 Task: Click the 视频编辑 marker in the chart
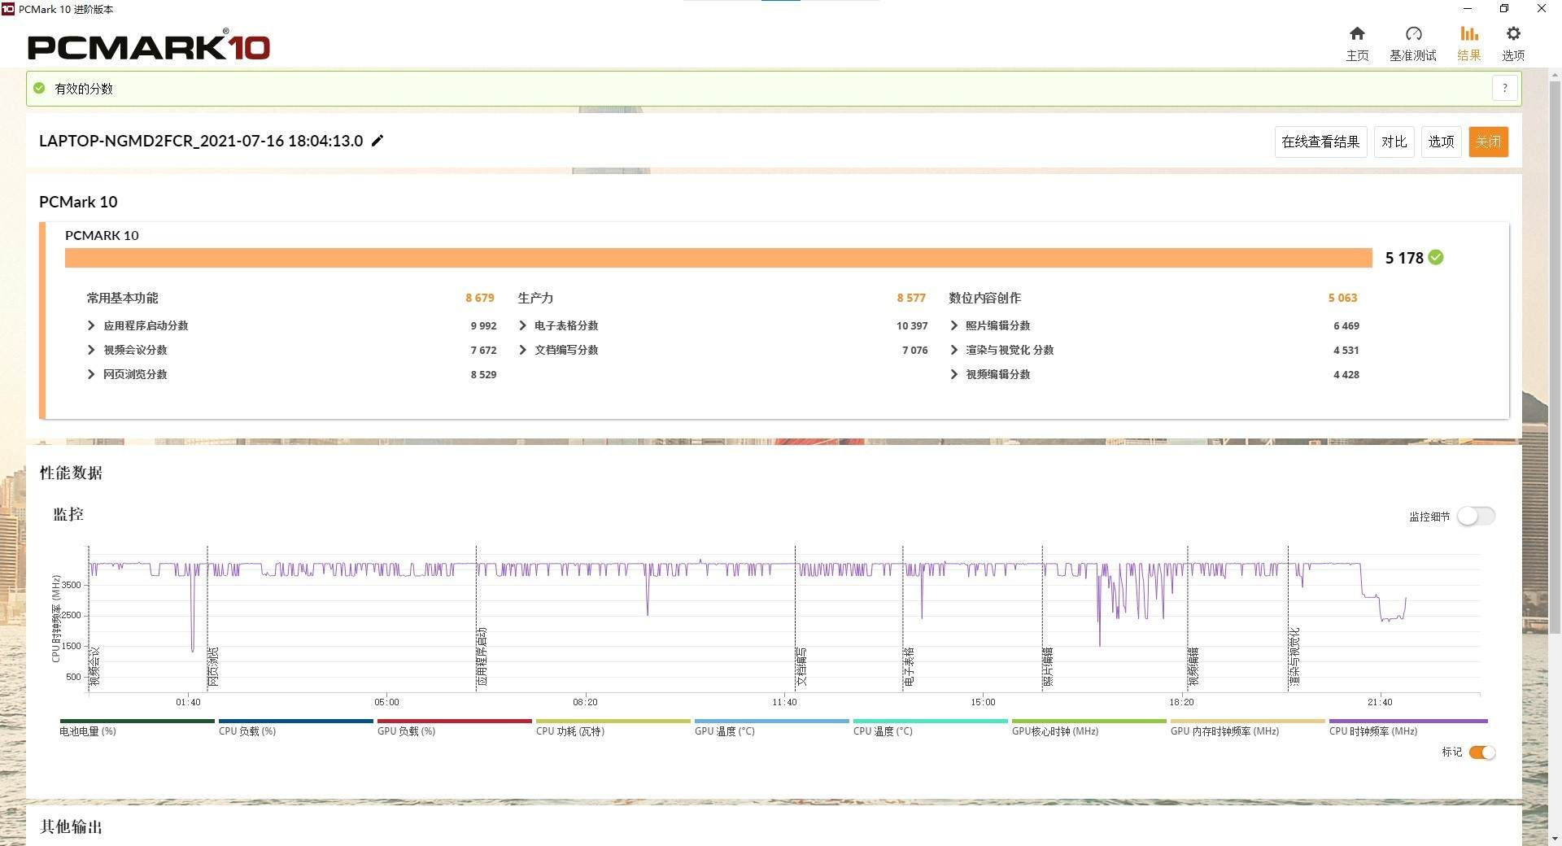[x=1193, y=666]
